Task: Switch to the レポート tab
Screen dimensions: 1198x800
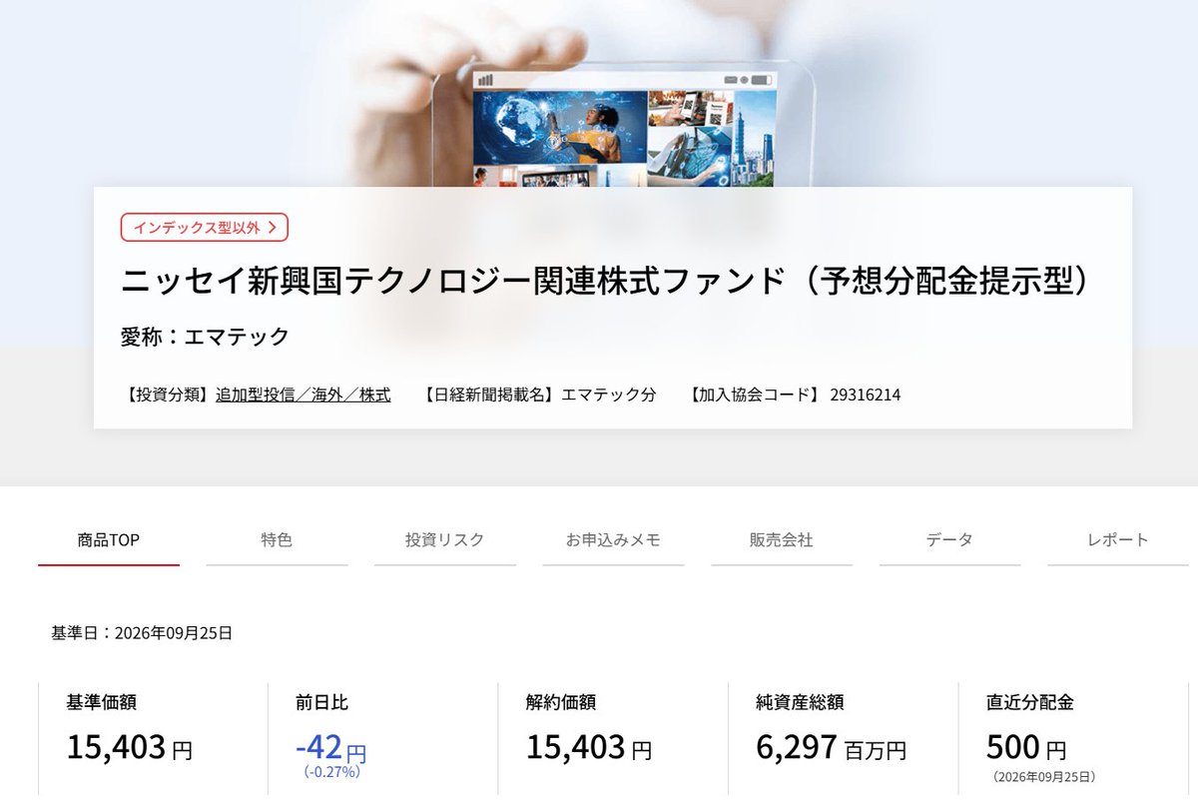Action: pyautogui.click(x=1118, y=540)
